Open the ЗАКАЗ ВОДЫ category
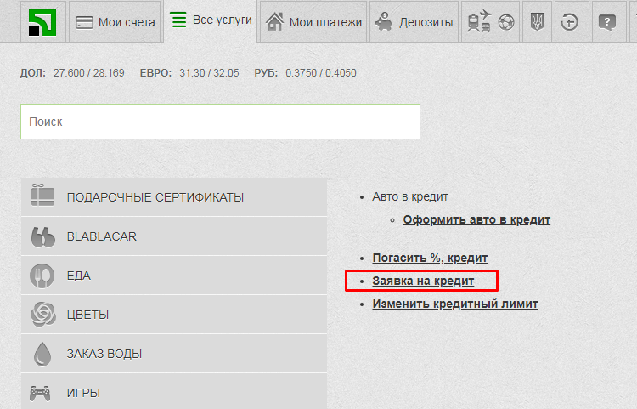The width and height of the screenshot is (637, 409). [174, 354]
